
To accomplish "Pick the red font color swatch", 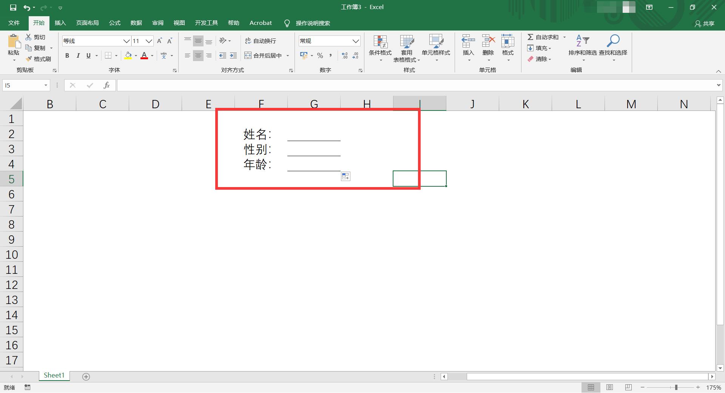I will pyautogui.click(x=144, y=58).
